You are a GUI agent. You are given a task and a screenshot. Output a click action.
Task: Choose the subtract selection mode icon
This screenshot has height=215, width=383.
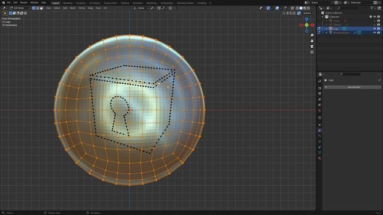[18, 13]
